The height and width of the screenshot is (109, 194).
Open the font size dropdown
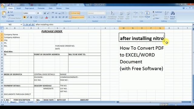42,13
